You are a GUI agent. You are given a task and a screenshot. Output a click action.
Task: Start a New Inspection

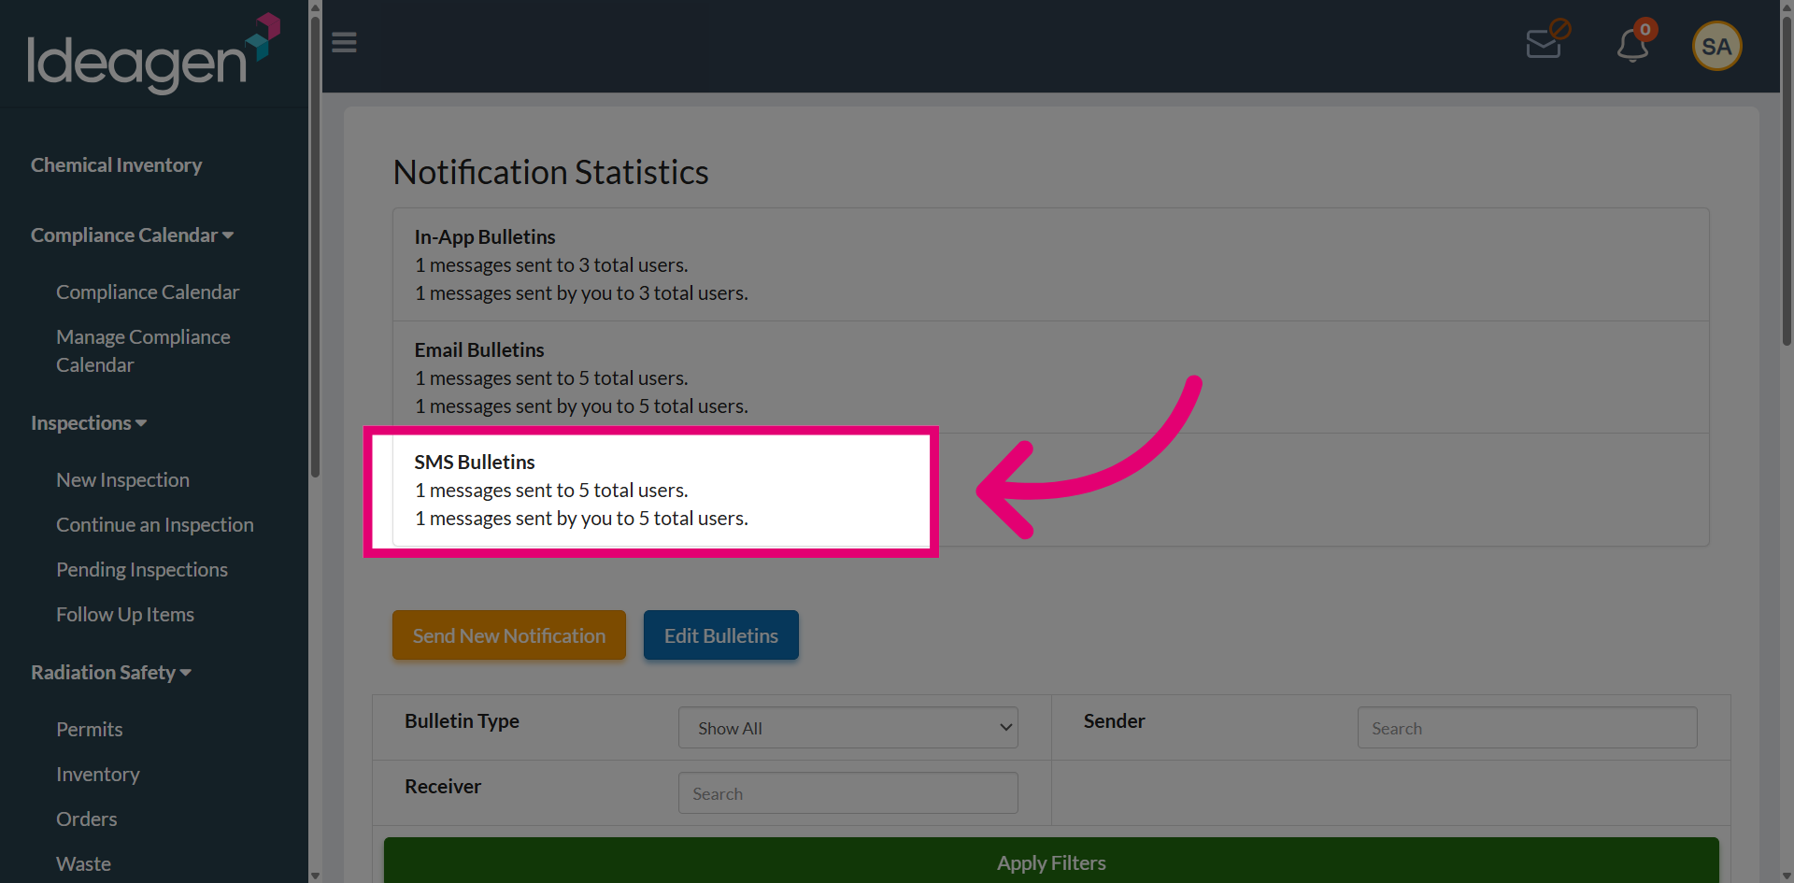coord(122,480)
